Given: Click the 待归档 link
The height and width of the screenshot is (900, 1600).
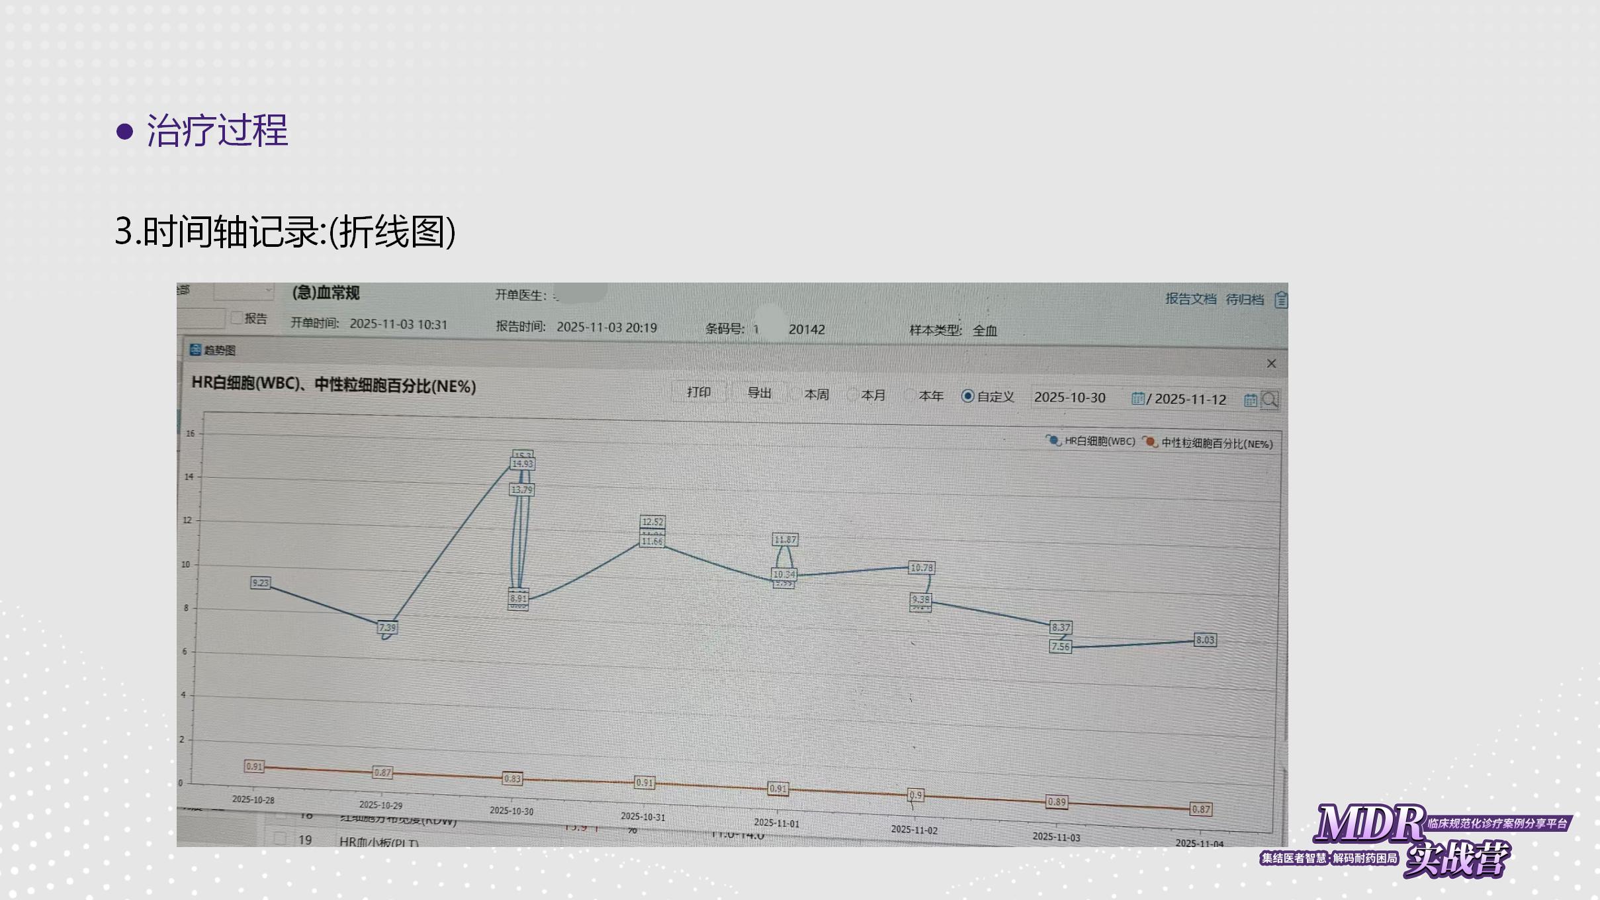Looking at the screenshot, I should [x=1244, y=299].
